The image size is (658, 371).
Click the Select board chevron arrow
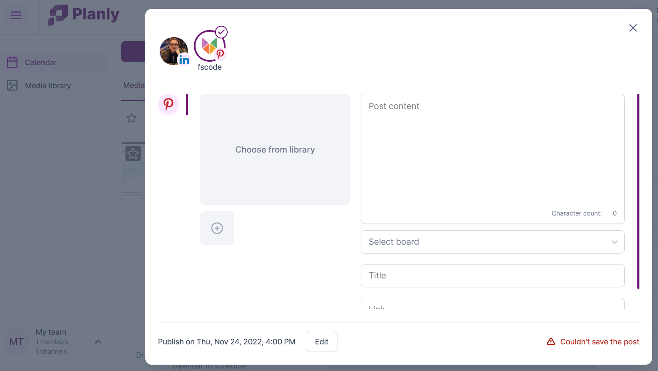[x=614, y=242]
